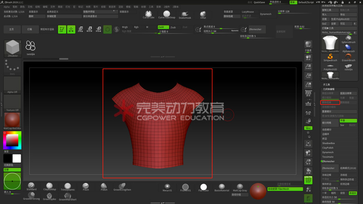This screenshot has height=204, width=363.
Task: Open the Texture Off selector
Action: coord(12,103)
